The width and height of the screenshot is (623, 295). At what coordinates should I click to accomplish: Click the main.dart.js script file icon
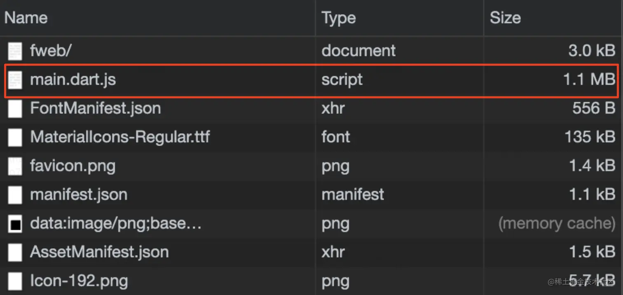15,80
